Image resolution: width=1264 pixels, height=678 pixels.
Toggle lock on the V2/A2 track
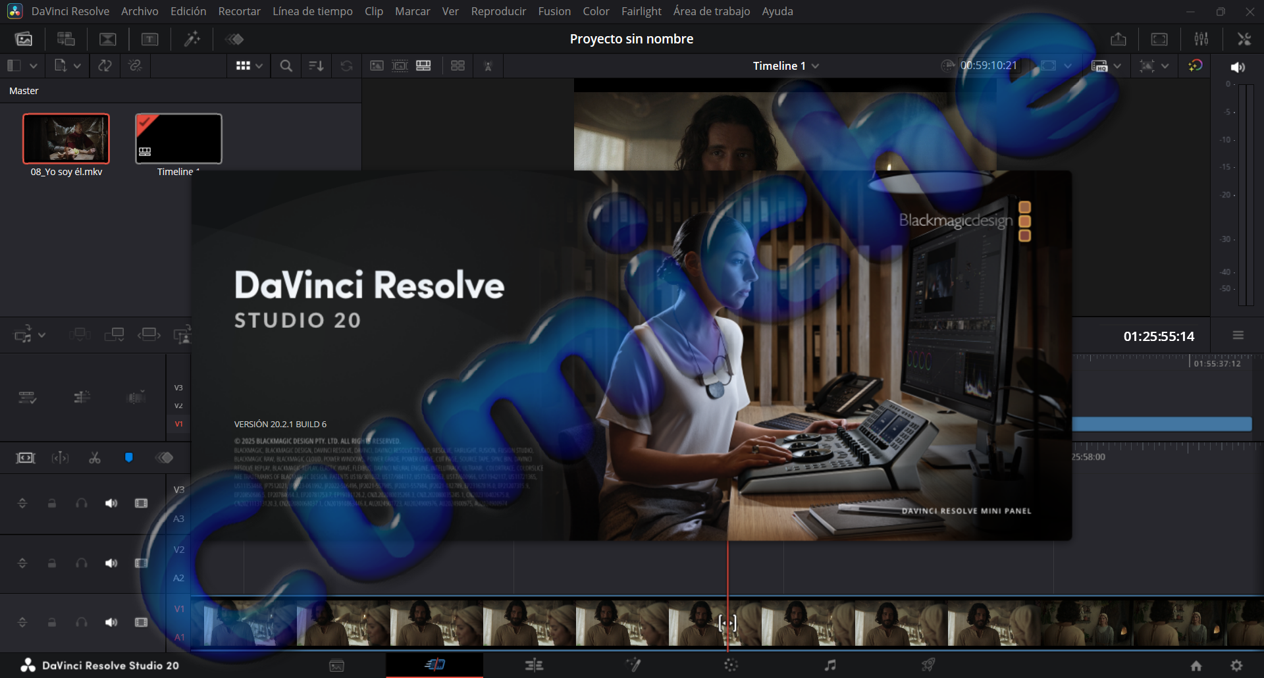coord(52,563)
